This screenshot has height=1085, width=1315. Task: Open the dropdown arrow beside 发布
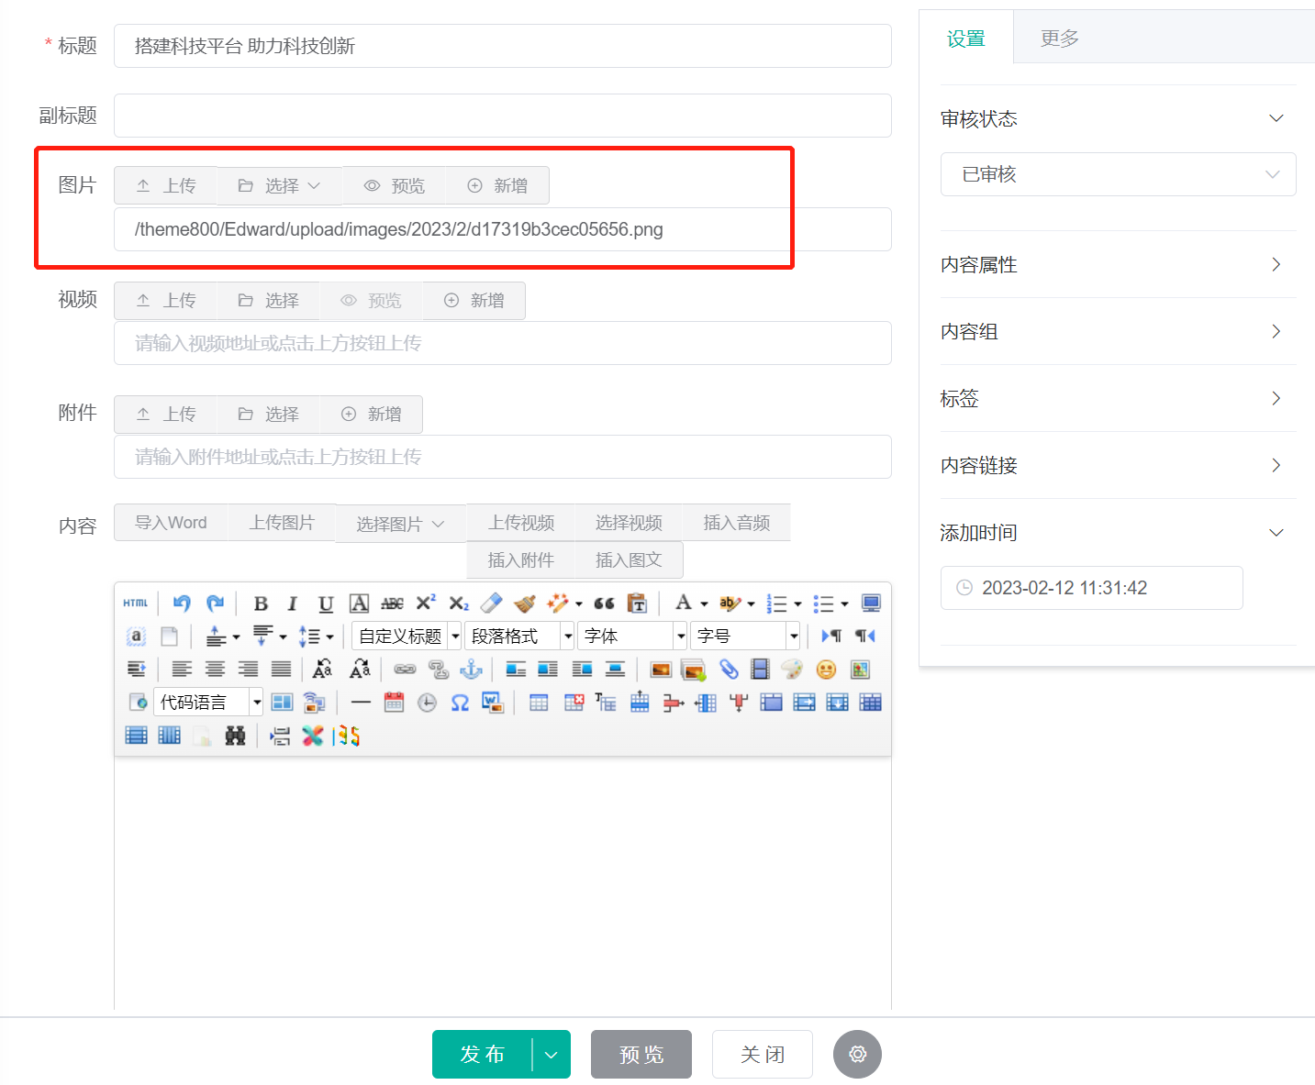(552, 1055)
